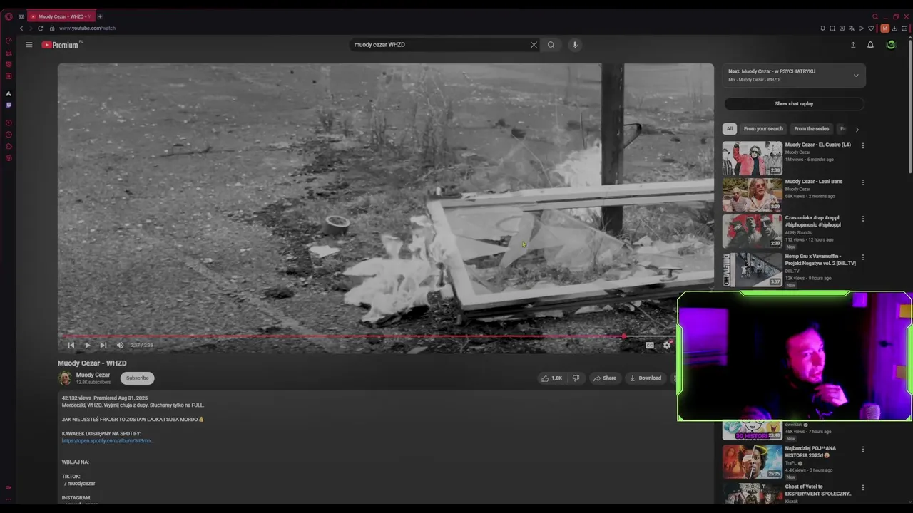Image resolution: width=913 pixels, height=513 pixels.
Task: Open options for Czas ucieka video
Action: tap(863, 219)
